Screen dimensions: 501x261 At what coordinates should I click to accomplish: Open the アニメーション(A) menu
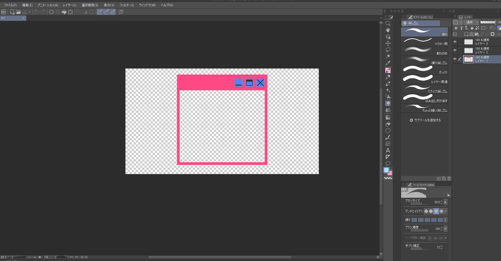[x=48, y=5]
